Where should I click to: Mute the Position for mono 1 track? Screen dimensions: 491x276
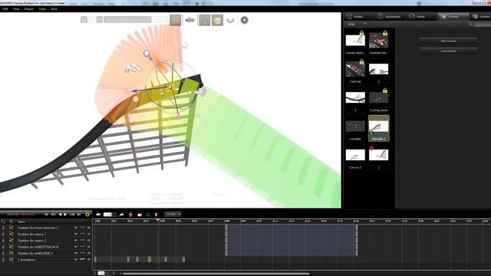coord(76,234)
